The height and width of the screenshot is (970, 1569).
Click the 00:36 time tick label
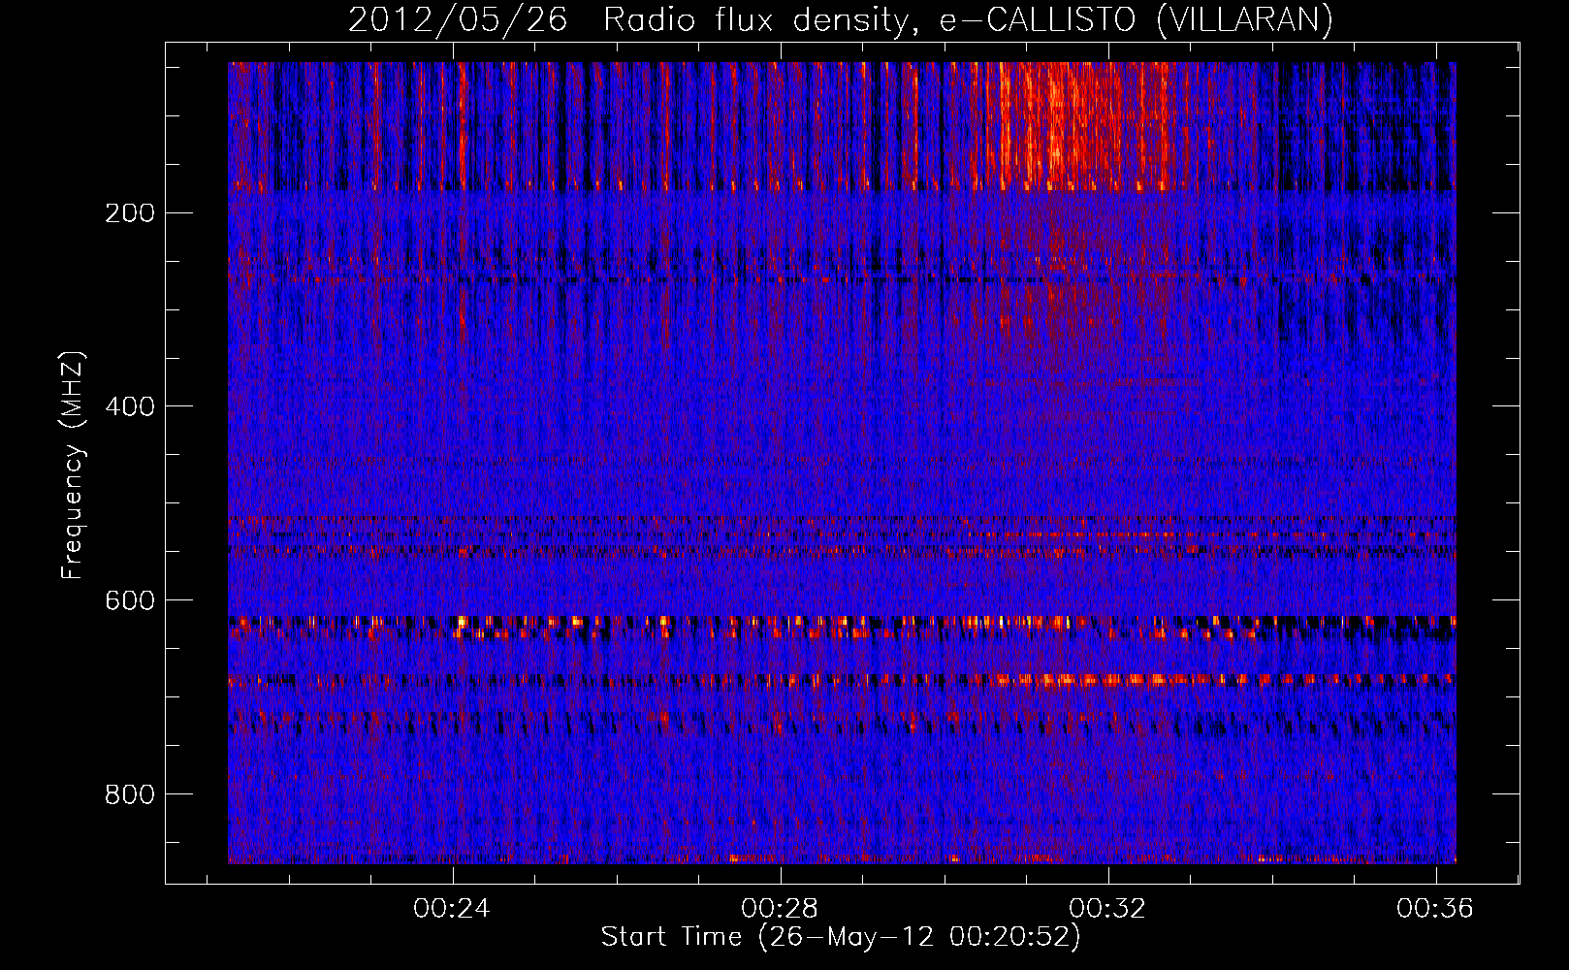click(1435, 908)
